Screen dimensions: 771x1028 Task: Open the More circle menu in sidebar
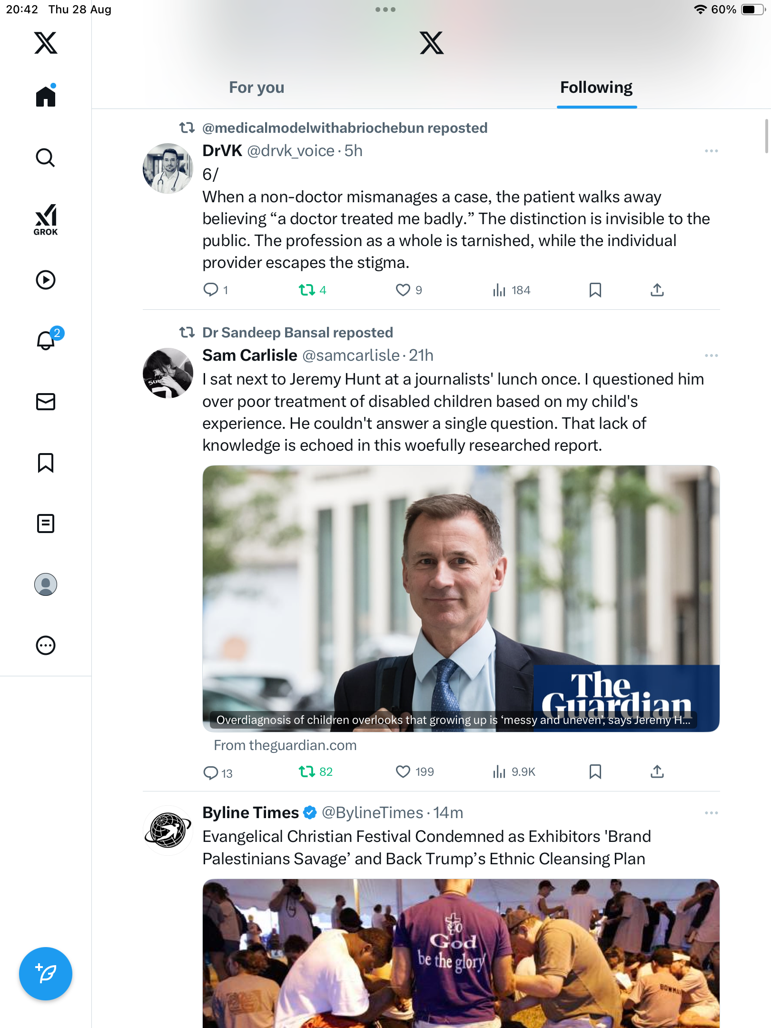(46, 645)
